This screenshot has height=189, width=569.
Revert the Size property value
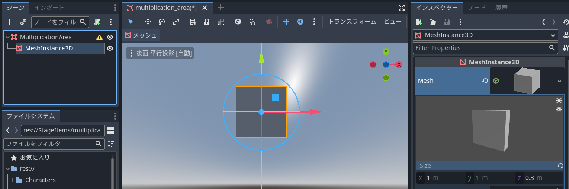tap(560, 166)
